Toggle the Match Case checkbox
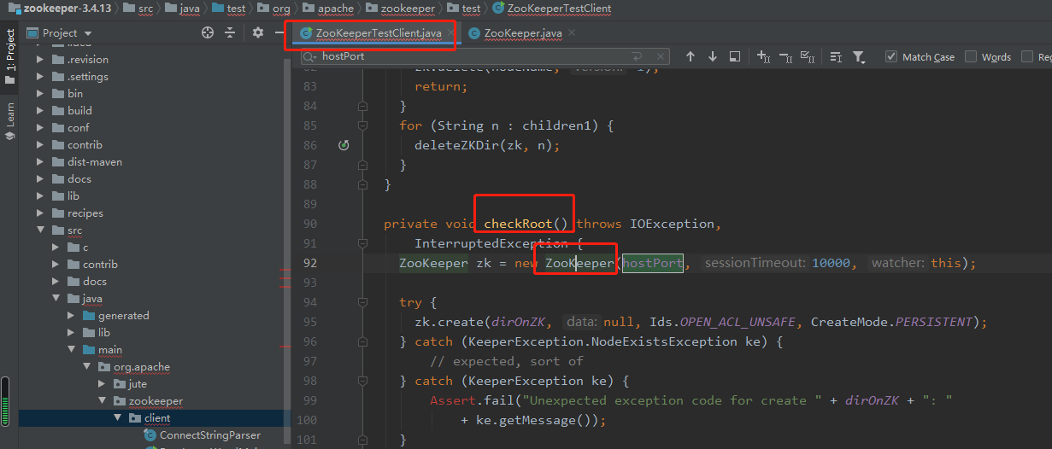The width and height of the screenshot is (1052, 449). (891, 56)
